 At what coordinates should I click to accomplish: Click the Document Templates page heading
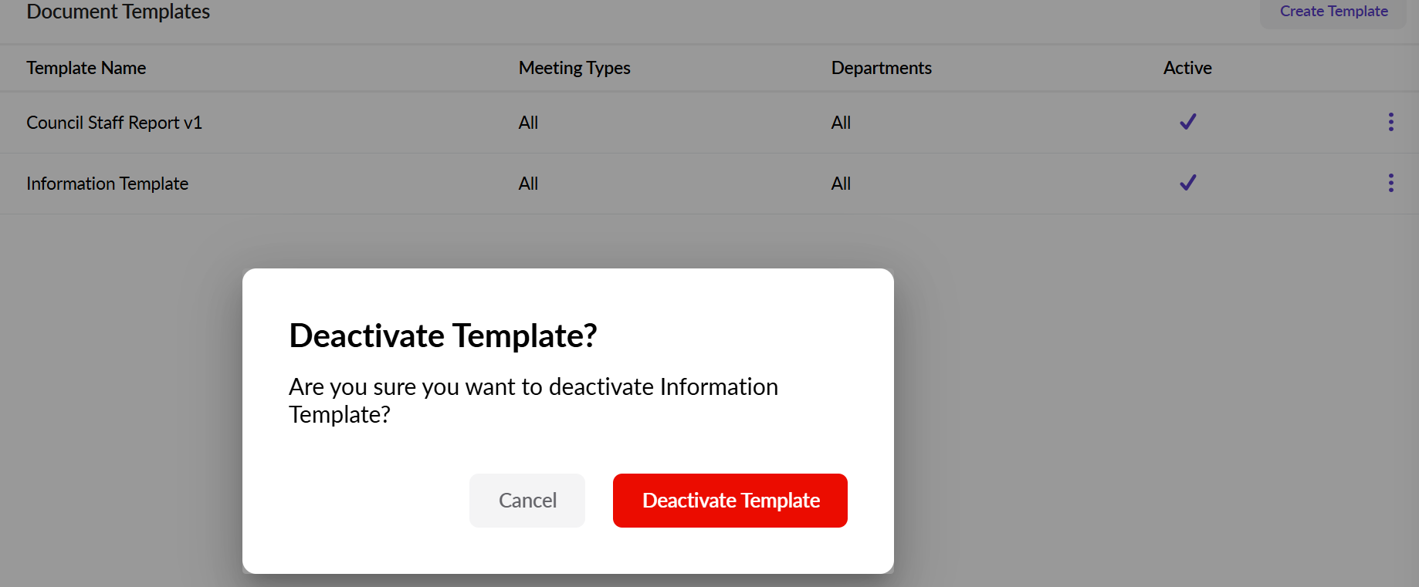pyautogui.click(x=118, y=12)
